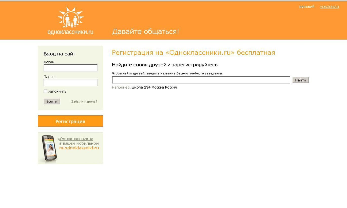Focus the Логин input field

(71, 68)
